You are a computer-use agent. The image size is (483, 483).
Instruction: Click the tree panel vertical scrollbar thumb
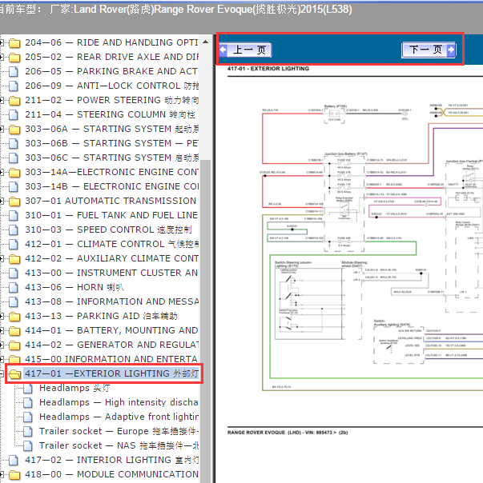point(206,321)
